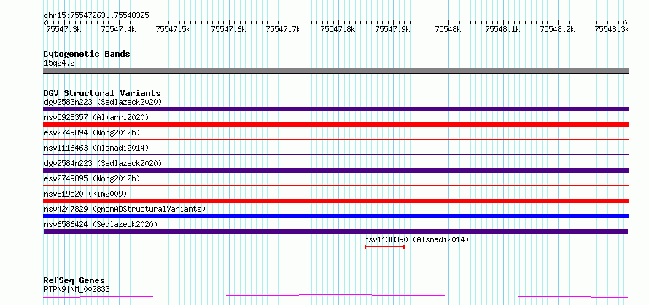Click the 15q24.2 band label
The height and width of the screenshot is (305, 649).
[59, 63]
